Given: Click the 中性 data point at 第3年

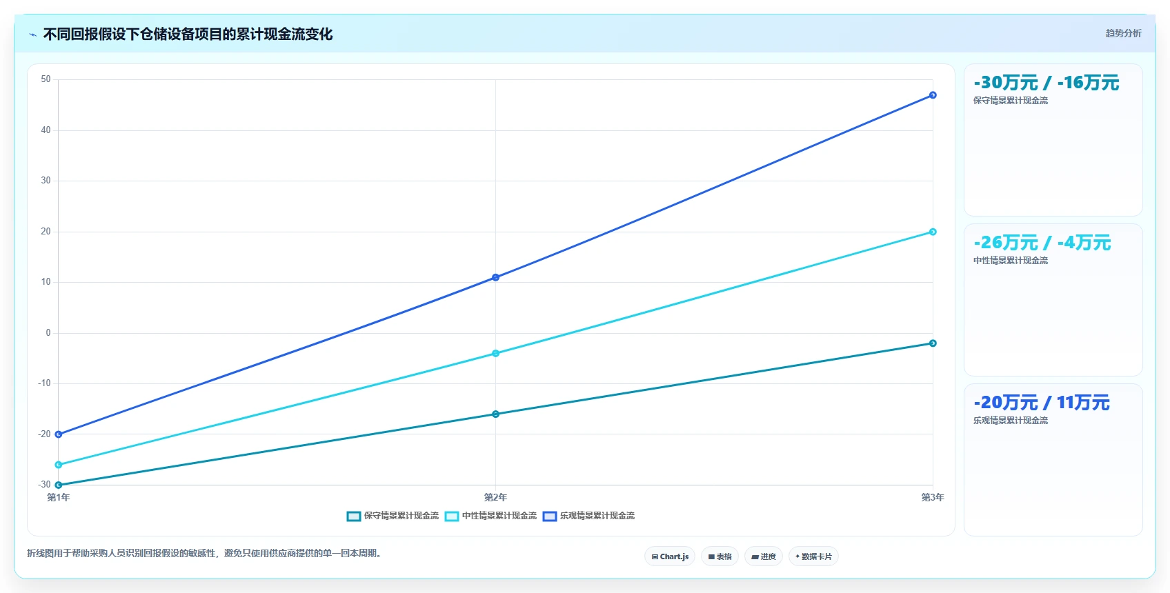Looking at the screenshot, I should tap(933, 232).
